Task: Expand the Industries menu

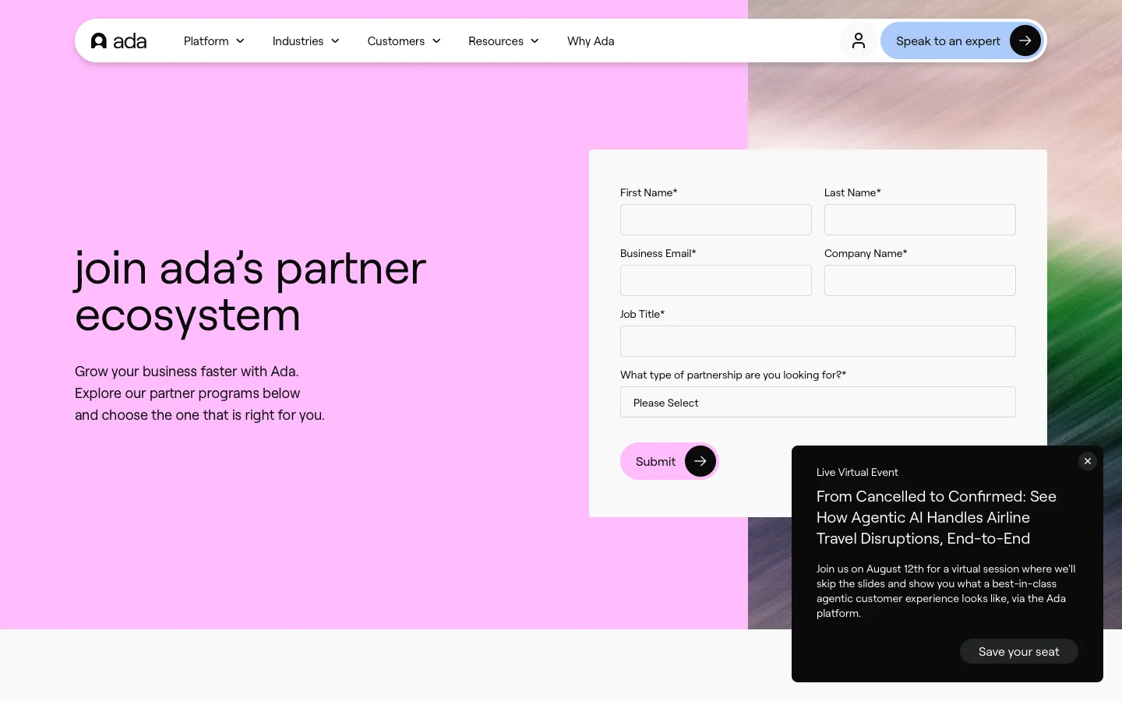Action: click(x=306, y=41)
